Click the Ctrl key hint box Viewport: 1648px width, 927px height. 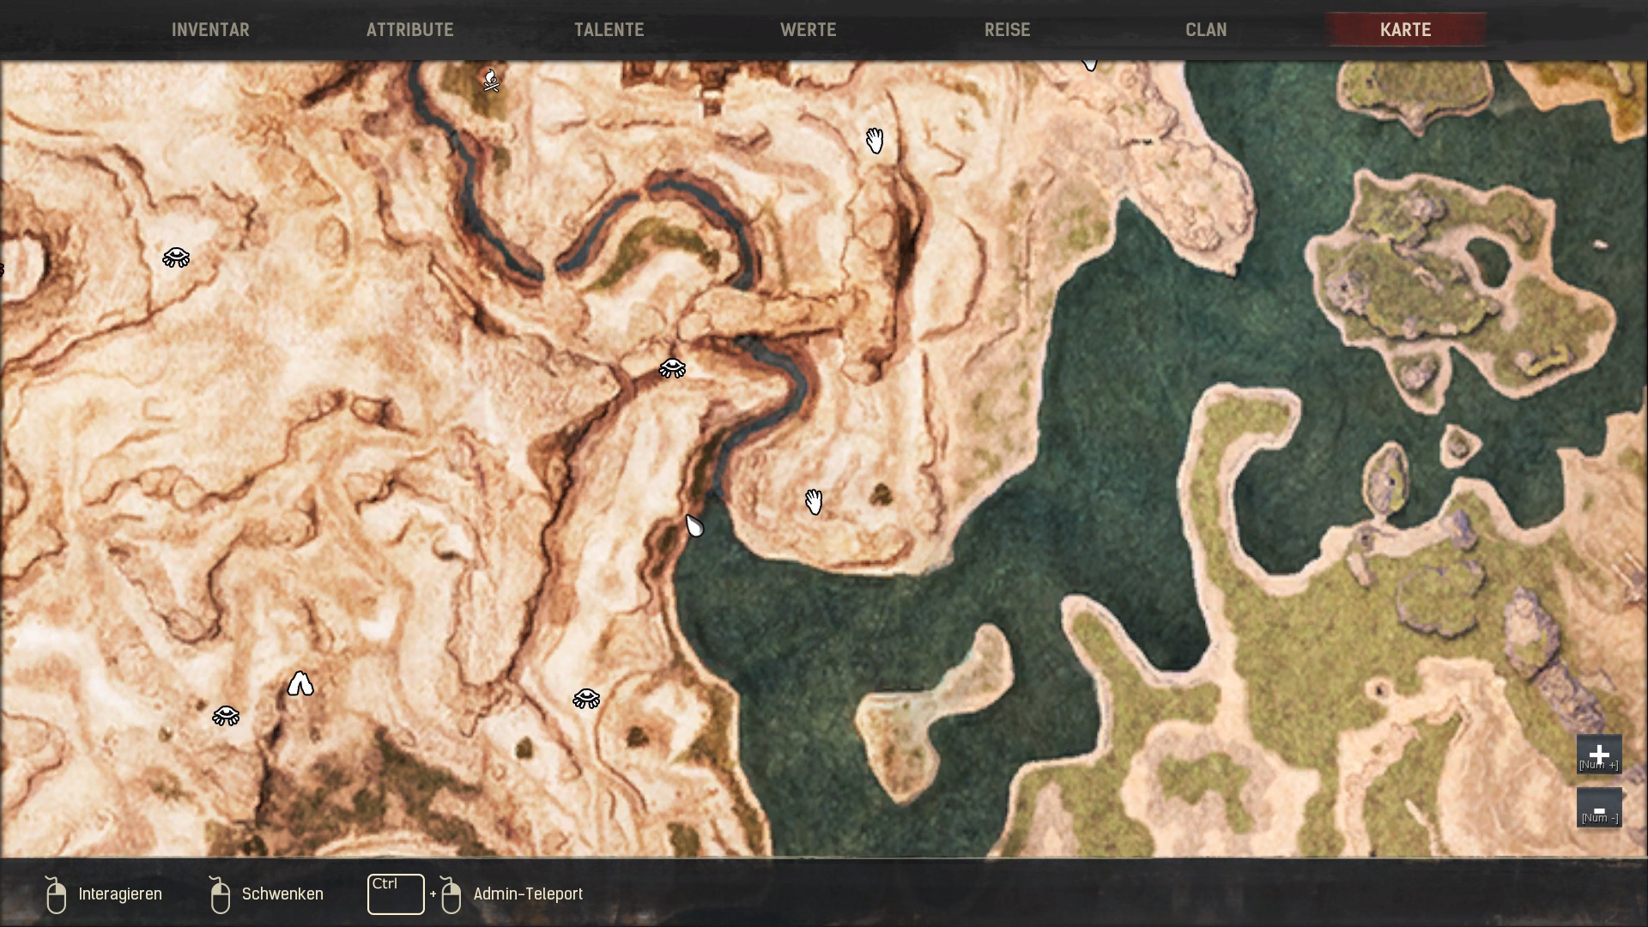click(396, 894)
